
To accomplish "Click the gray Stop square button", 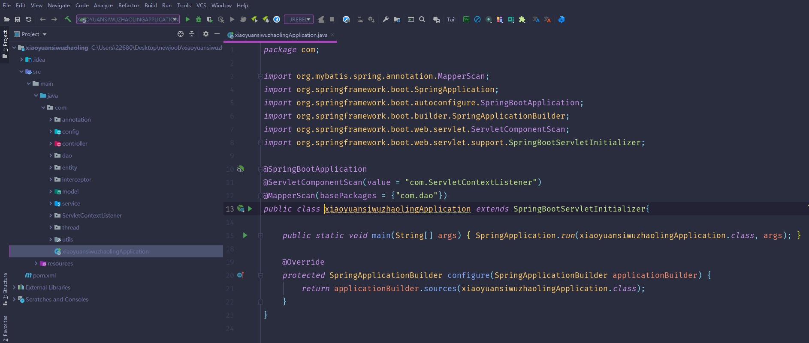I will point(332,19).
